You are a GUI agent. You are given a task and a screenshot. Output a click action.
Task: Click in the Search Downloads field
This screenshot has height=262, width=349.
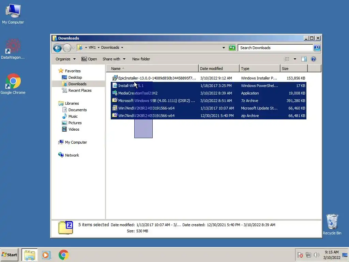[275, 48]
